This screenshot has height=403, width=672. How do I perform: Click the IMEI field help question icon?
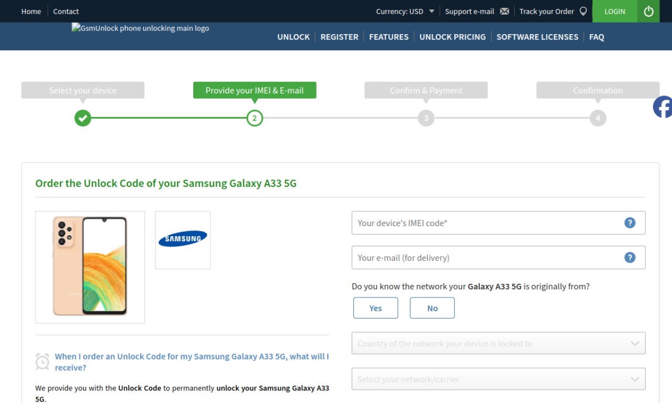point(630,223)
